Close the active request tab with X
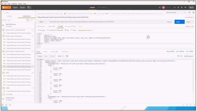 tap(110, 14)
